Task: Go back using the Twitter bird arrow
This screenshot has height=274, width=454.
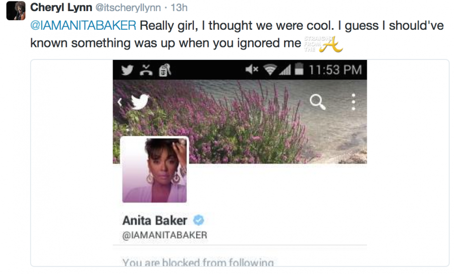Action: pos(135,102)
